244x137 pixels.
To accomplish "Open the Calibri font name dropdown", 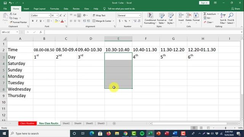I will click(x=49, y=15).
